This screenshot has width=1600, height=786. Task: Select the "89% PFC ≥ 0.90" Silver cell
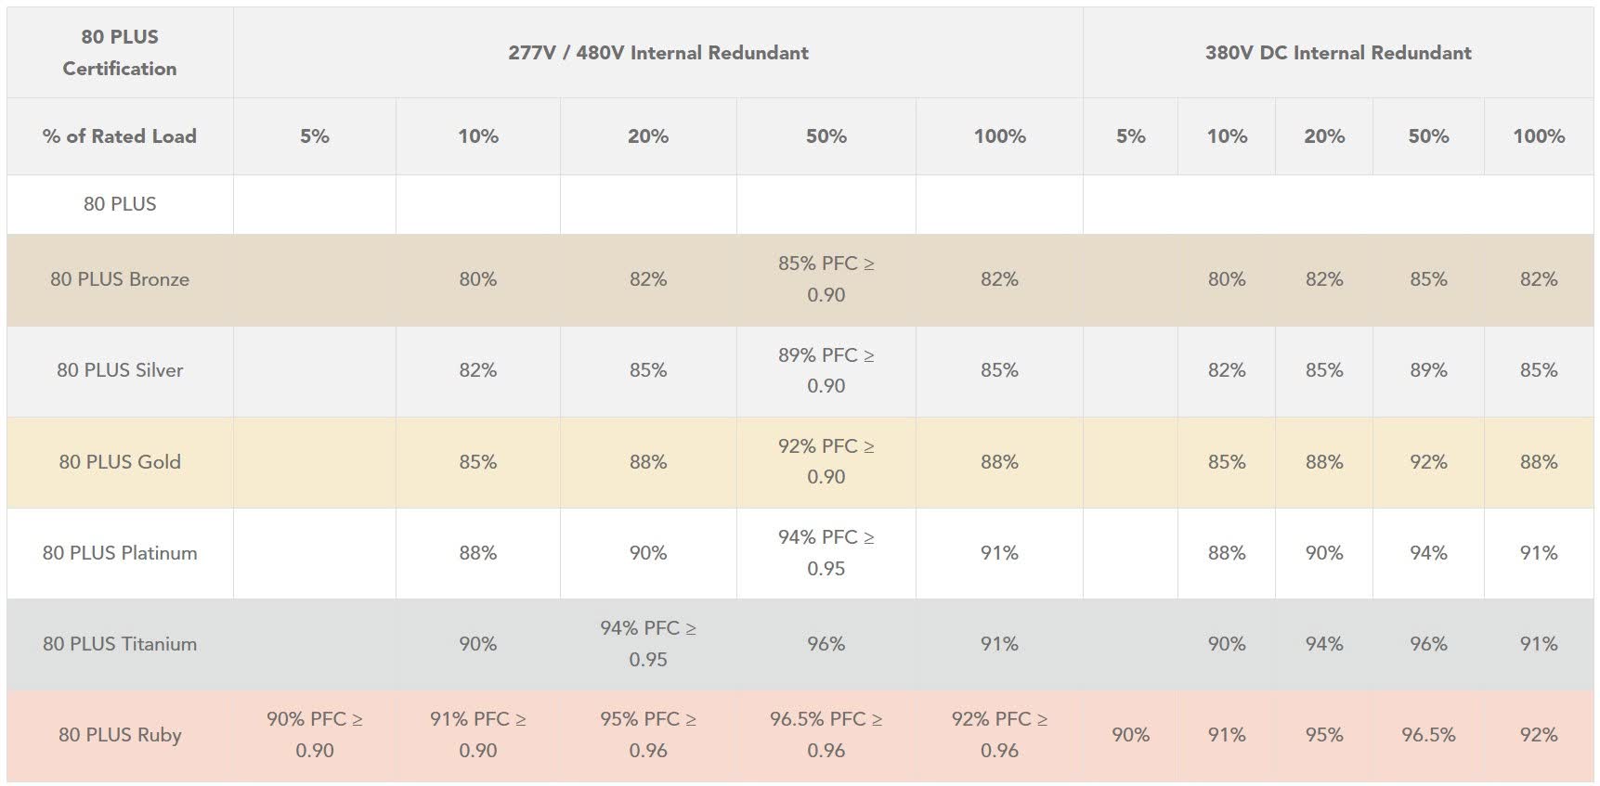[826, 370]
